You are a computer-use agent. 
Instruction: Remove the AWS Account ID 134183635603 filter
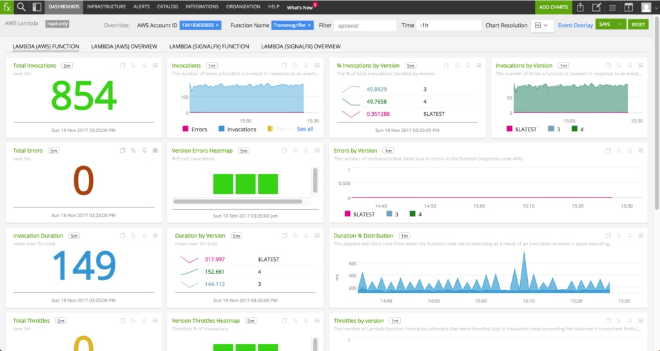click(217, 25)
